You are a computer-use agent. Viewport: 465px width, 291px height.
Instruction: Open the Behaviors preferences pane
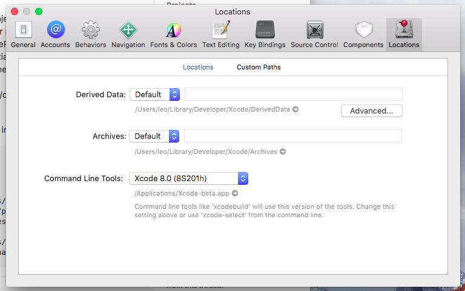(x=90, y=34)
